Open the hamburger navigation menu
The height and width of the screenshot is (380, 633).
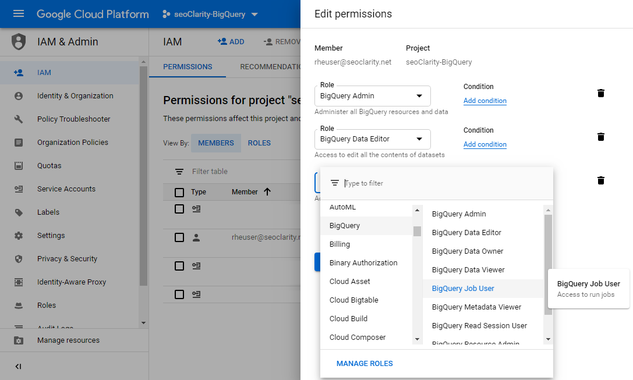click(x=19, y=14)
